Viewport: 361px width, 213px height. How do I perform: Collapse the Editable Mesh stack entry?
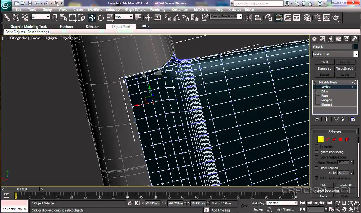(315, 82)
